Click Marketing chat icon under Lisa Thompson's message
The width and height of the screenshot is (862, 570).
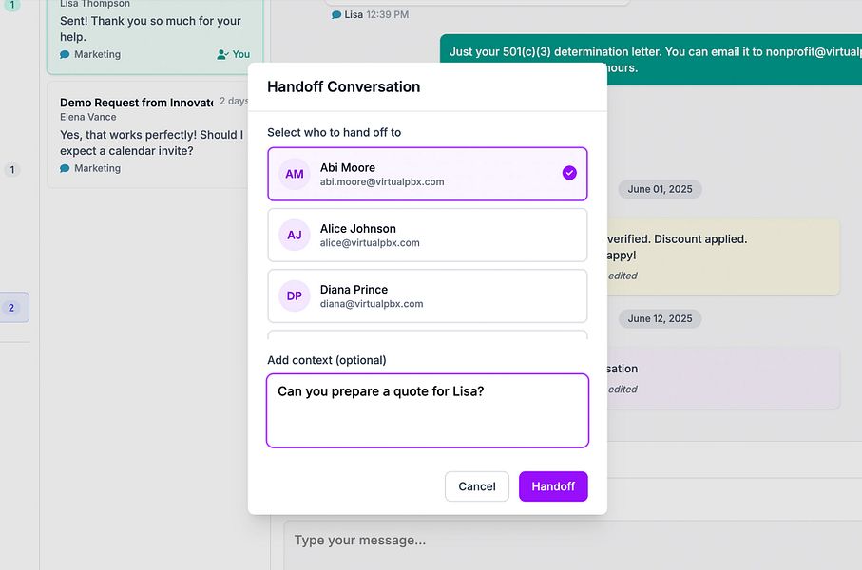65,55
